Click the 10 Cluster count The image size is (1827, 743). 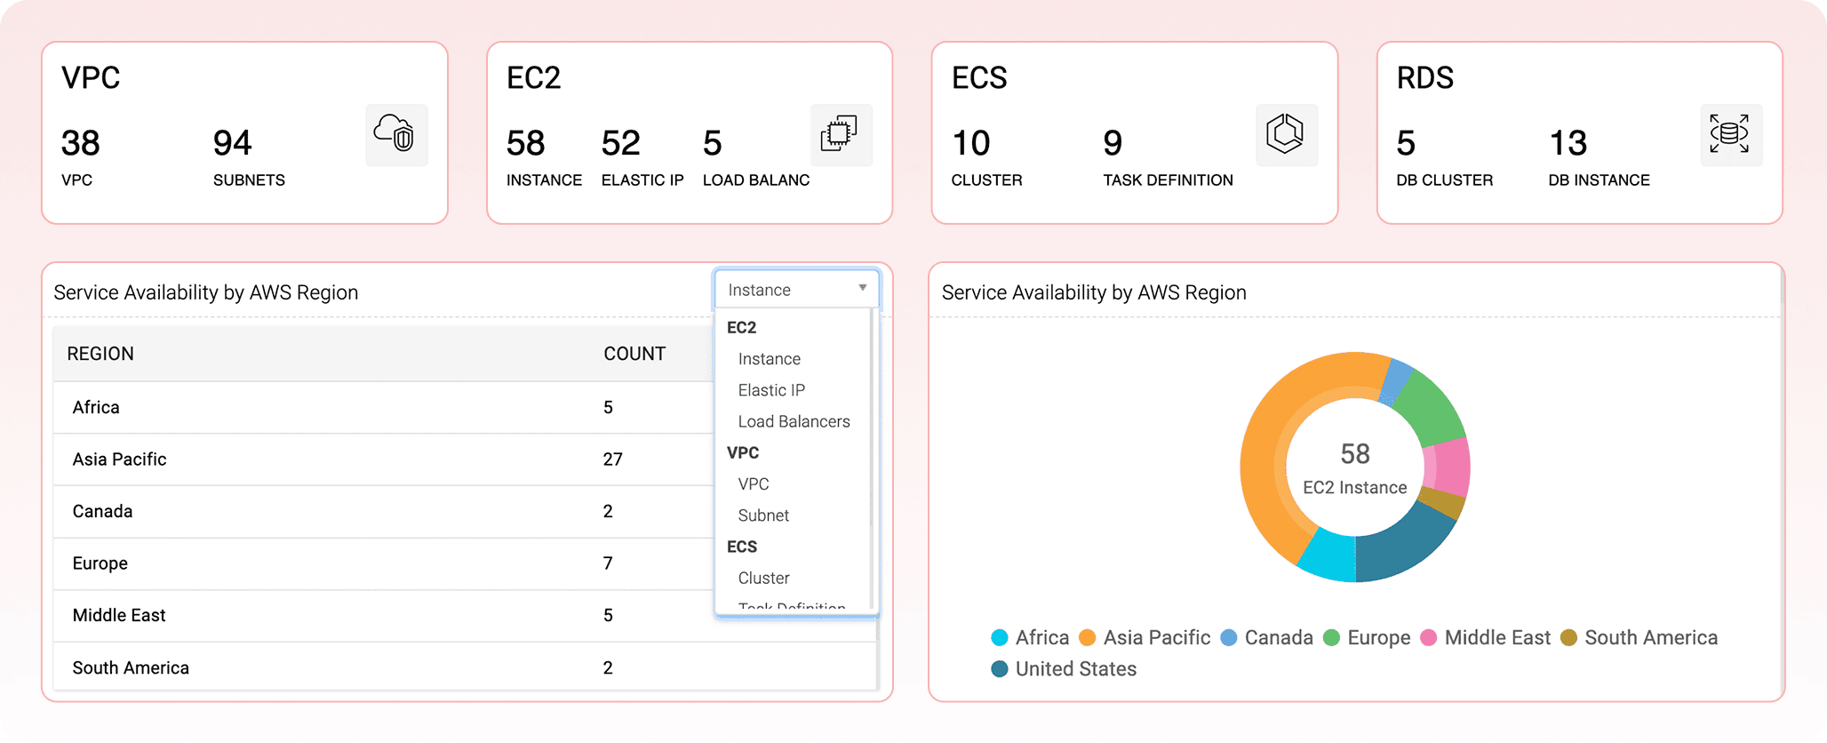(971, 143)
